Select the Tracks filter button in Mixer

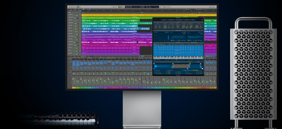tap(142, 56)
